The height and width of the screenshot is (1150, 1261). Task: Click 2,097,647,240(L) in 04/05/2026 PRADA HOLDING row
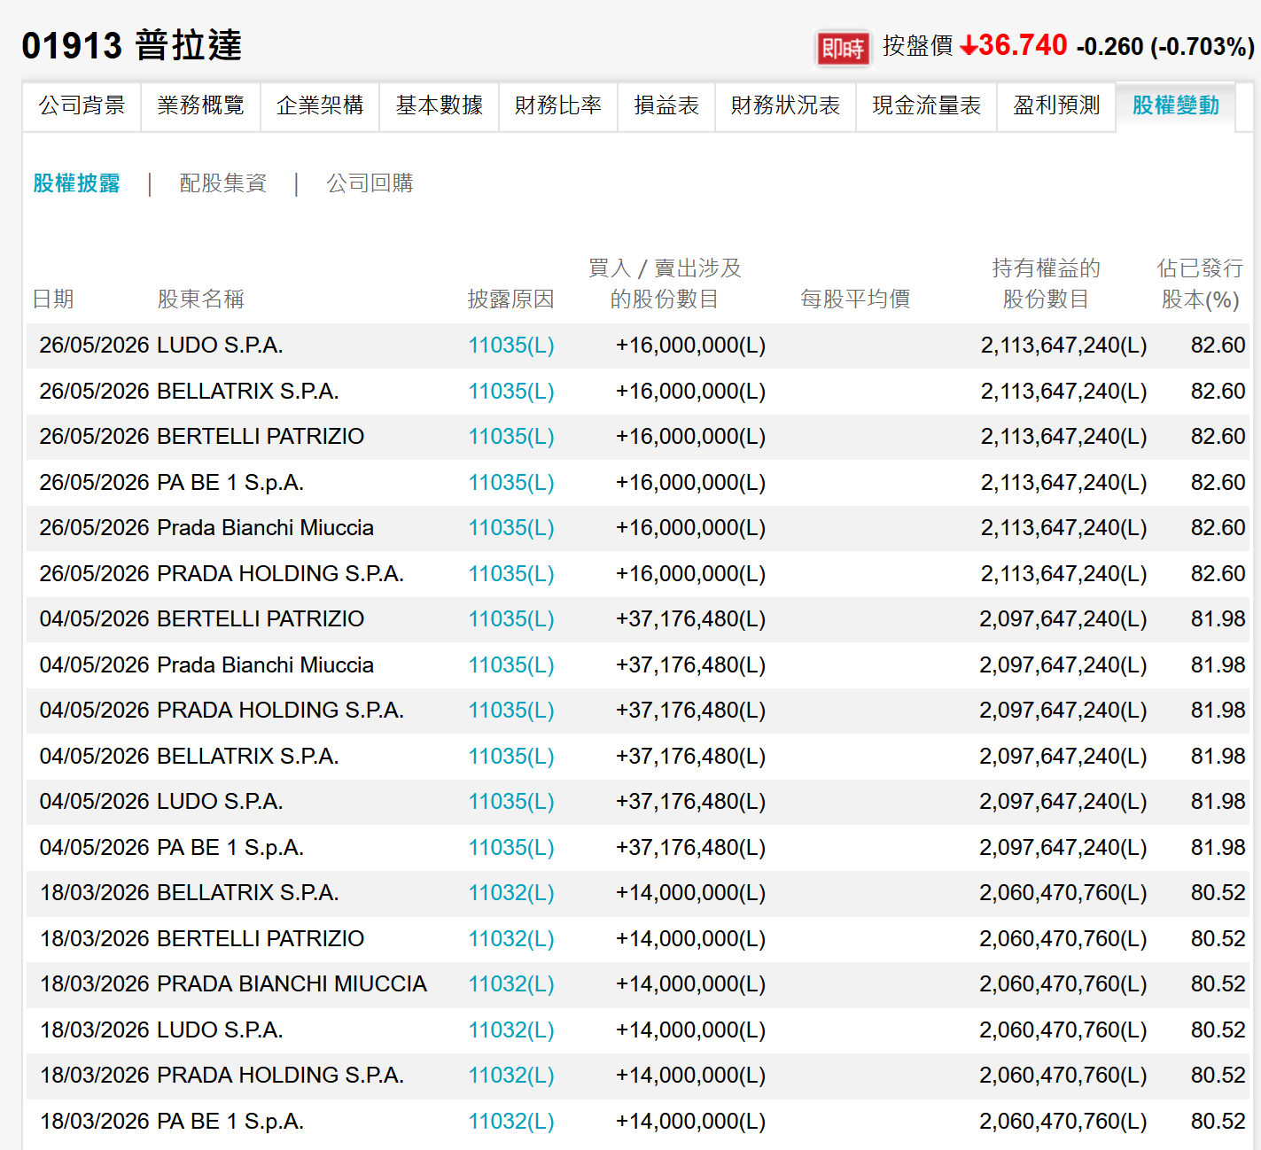click(1063, 711)
